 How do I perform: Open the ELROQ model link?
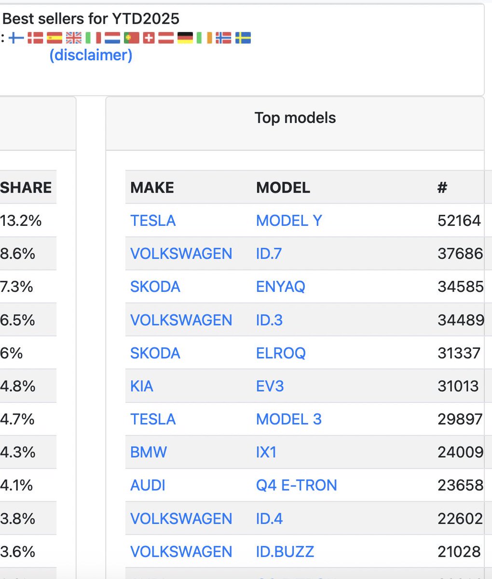(x=281, y=353)
